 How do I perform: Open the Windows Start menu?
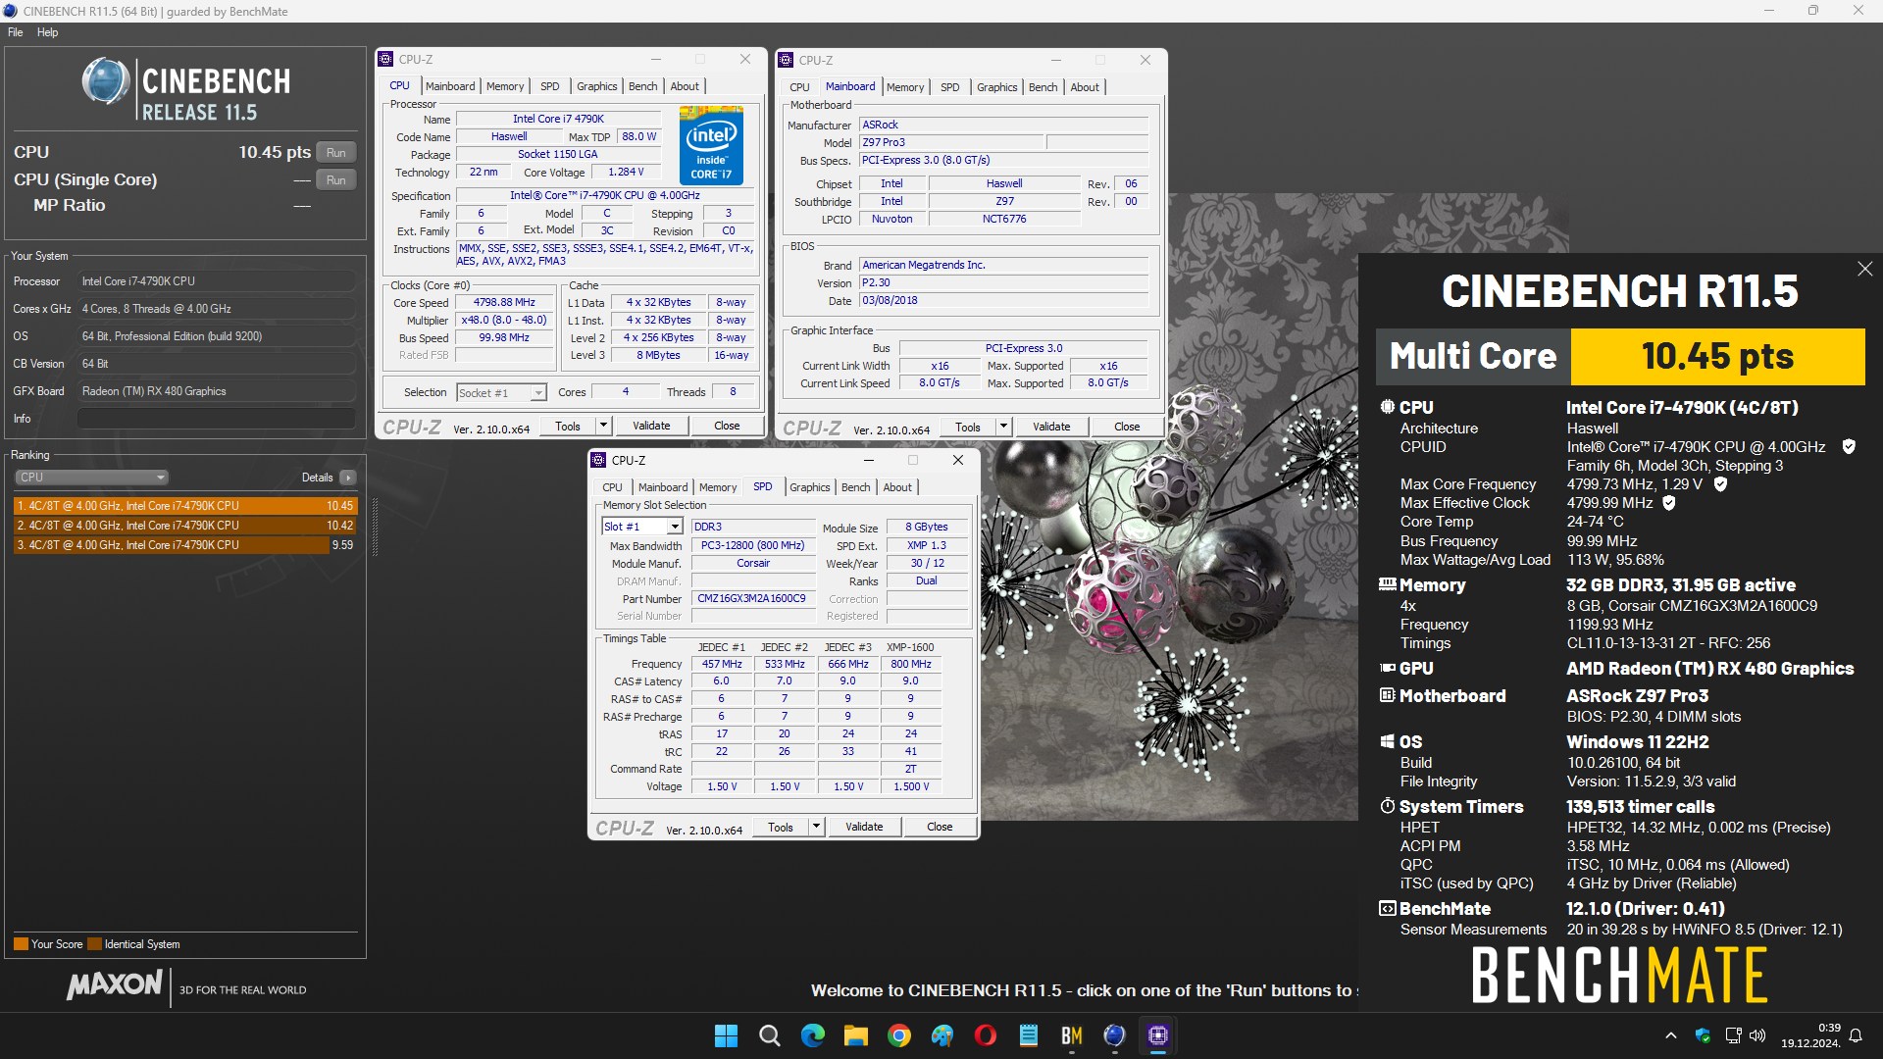click(726, 1035)
